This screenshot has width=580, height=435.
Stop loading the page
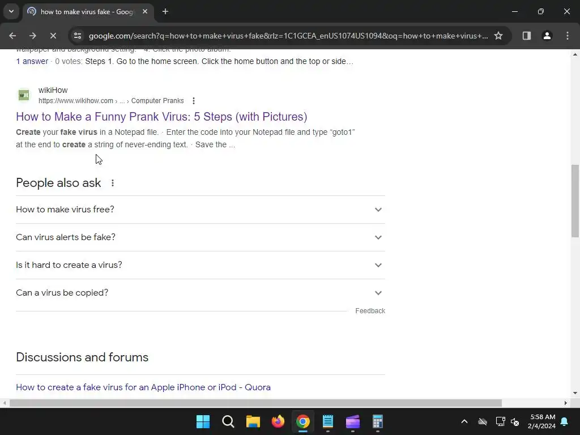53,36
